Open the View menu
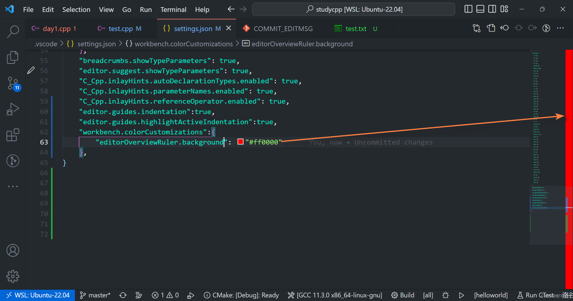573x301 pixels. tap(106, 10)
